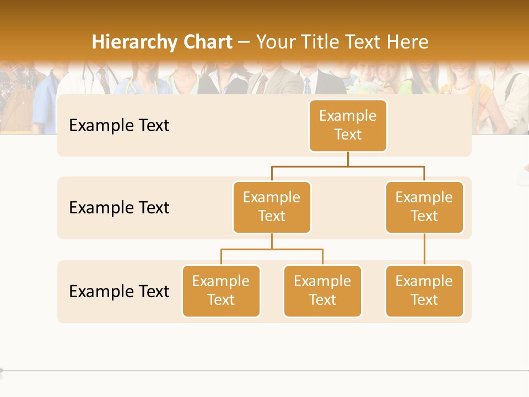Select the vertical connector above the bottom-right box
This screenshot has width=529, height=397.
pos(424,249)
